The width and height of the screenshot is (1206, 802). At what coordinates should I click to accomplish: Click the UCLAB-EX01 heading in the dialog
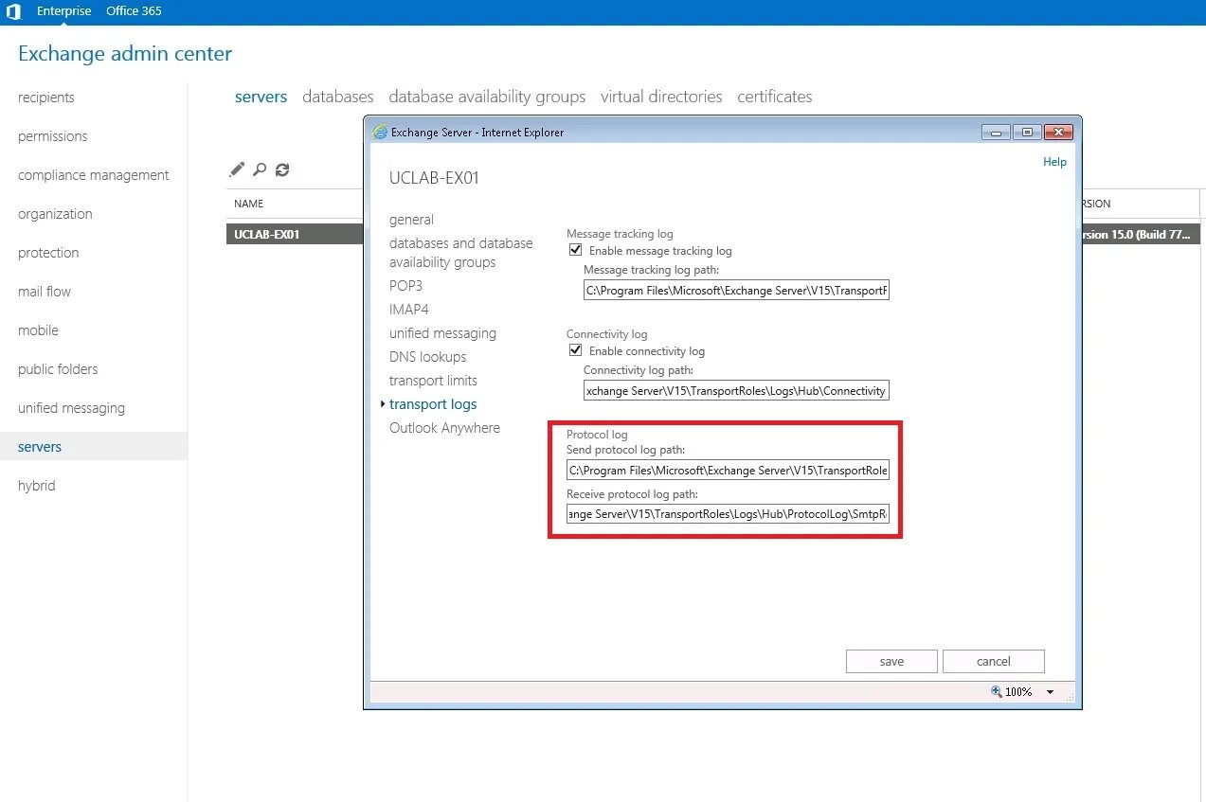pyautogui.click(x=435, y=178)
